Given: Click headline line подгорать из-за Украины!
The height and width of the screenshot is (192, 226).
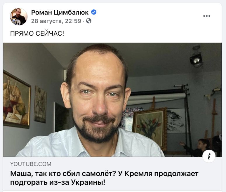Looking at the screenshot, I should [58, 182].
